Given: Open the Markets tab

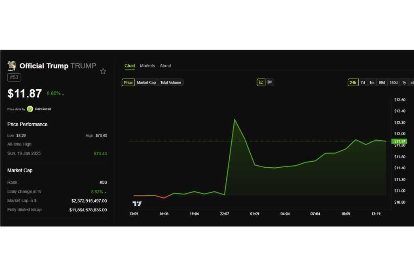Looking at the screenshot, I should [147, 66].
